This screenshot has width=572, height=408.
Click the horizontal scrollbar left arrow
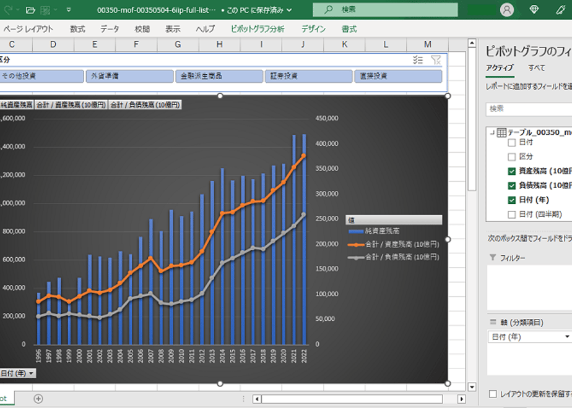click(257, 399)
